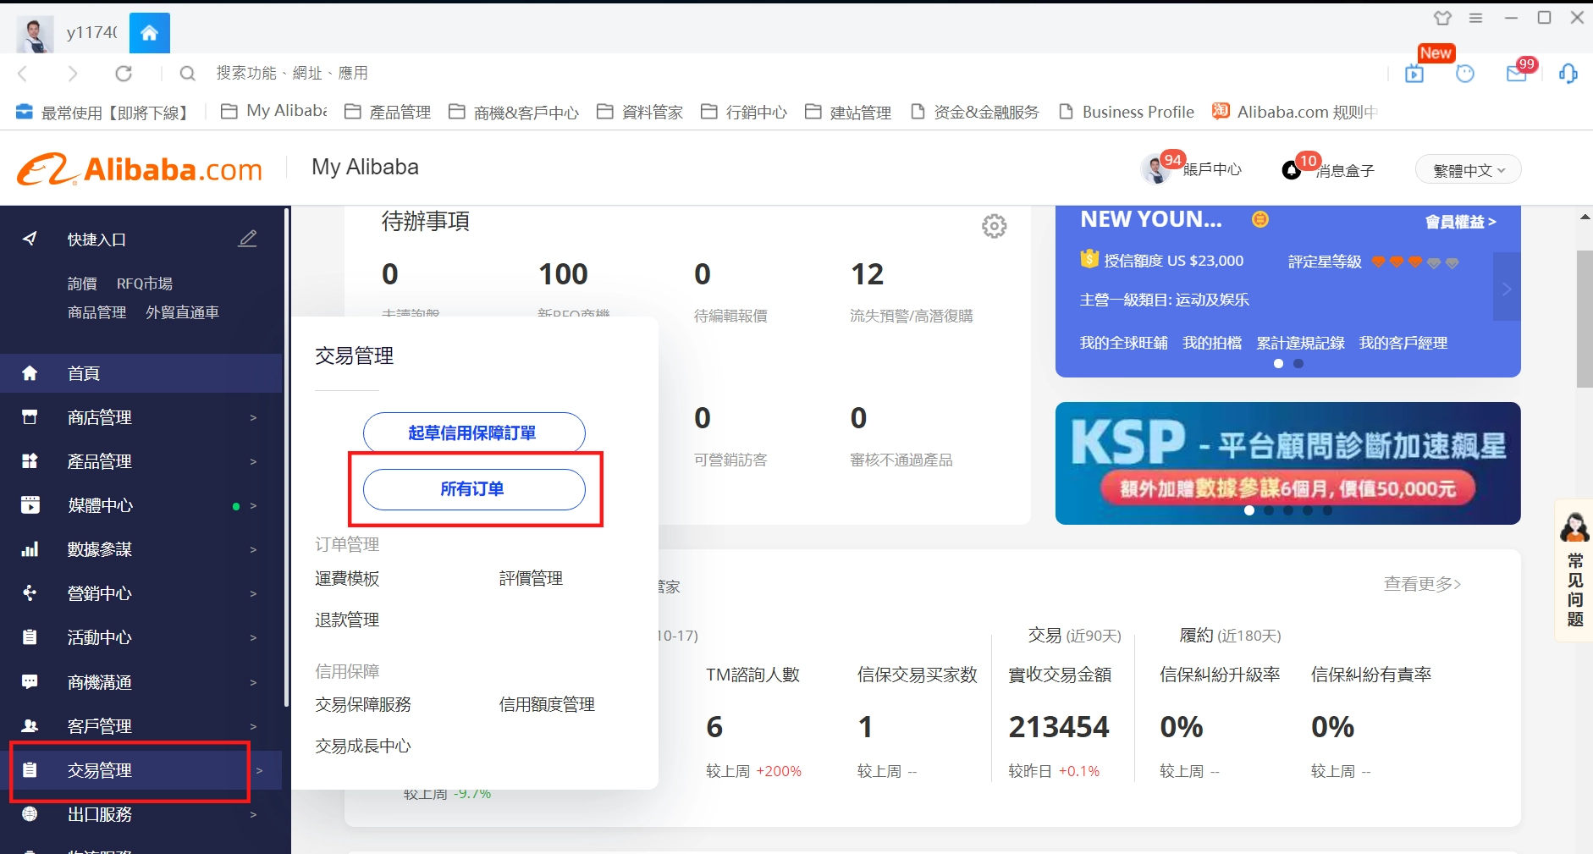Click the skin shirt icon in title bar
The width and height of the screenshot is (1593, 854).
pyautogui.click(x=1443, y=18)
